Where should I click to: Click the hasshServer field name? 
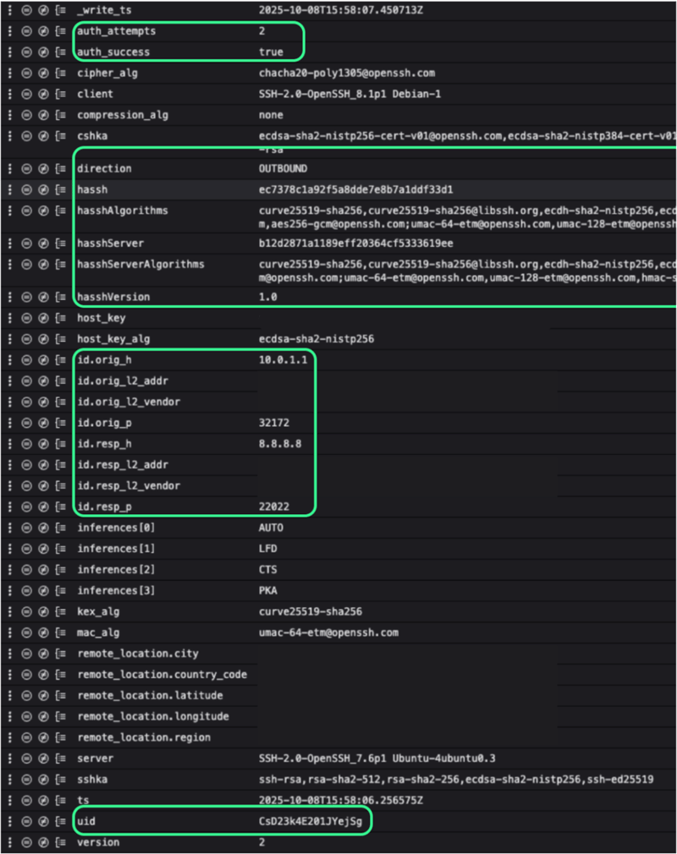click(111, 244)
